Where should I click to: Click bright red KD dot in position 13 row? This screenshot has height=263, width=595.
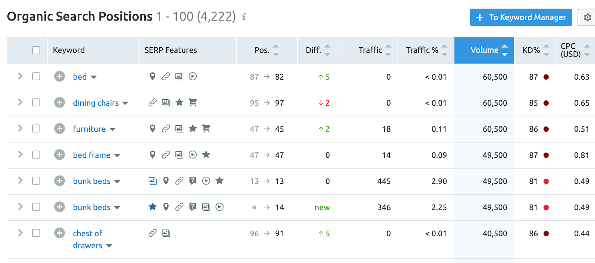coord(546,182)
